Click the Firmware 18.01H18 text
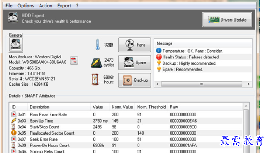267x153 pixels. (x=27, y=73)
